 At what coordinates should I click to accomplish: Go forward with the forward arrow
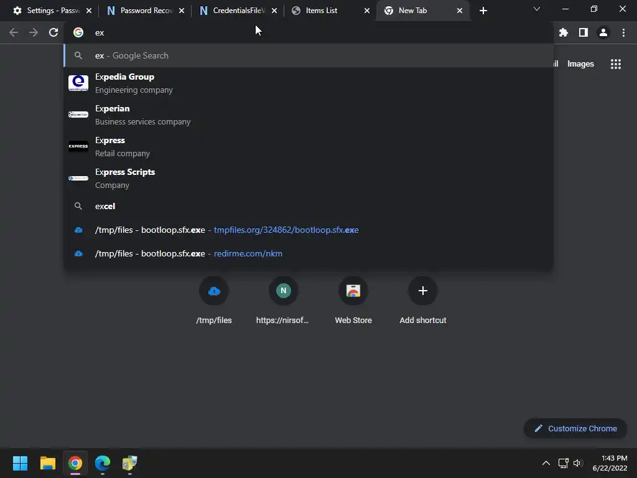click(34, 32)
